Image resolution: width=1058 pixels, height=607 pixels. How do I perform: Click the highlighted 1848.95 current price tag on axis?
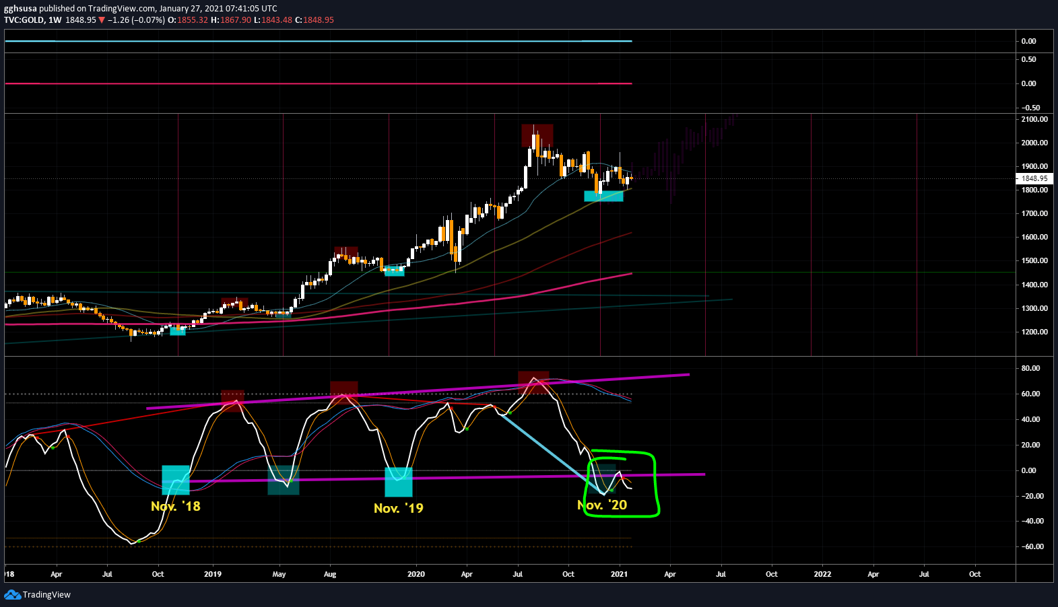(1034, 178)
